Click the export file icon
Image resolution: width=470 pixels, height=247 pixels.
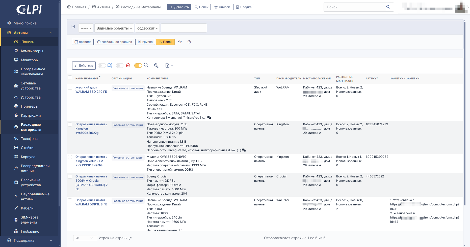(x=167, y=66)
